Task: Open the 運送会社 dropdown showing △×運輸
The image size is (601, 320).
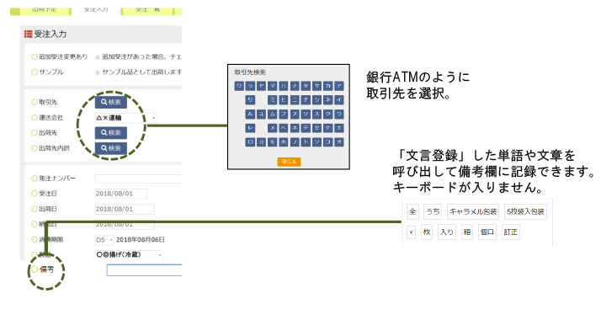Action: coord(125,118)
